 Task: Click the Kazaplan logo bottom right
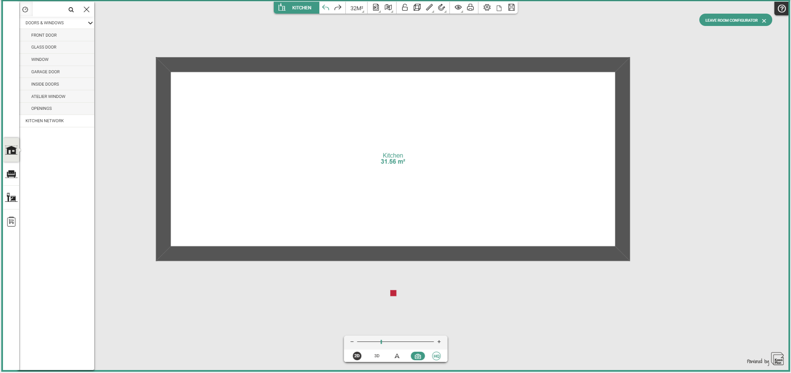tap(777, 359)
